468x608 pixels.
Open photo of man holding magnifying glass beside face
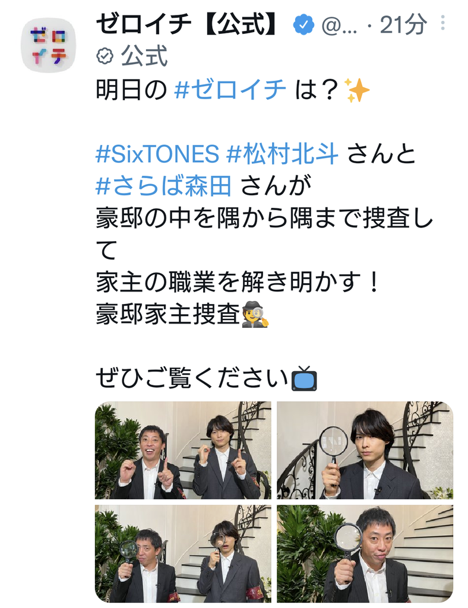point(365,450)
